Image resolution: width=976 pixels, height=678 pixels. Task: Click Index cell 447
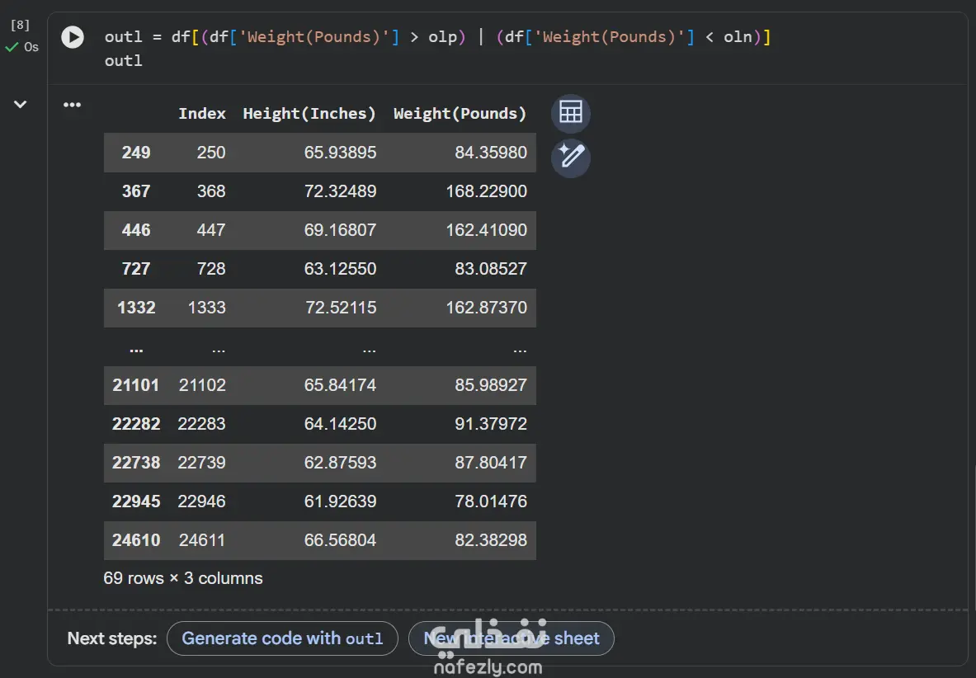pos(211,230)
